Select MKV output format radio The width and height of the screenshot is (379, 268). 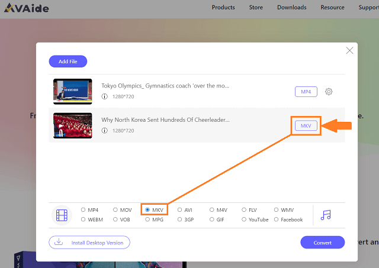pos(147,209)
